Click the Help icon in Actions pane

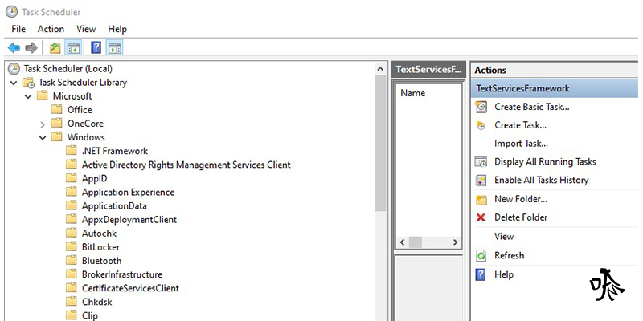(481, 274)
